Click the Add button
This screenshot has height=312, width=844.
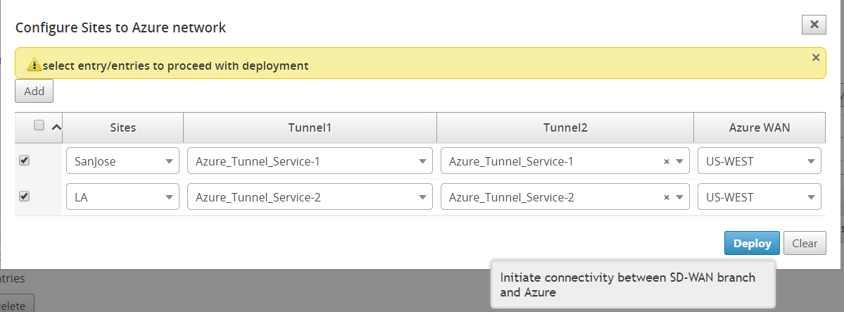pos(34,91)
